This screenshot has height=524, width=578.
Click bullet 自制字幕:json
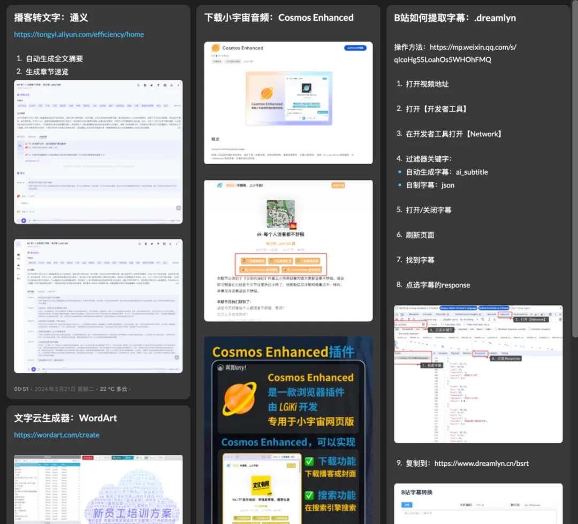pyautogui.click(x=430, y=185)
